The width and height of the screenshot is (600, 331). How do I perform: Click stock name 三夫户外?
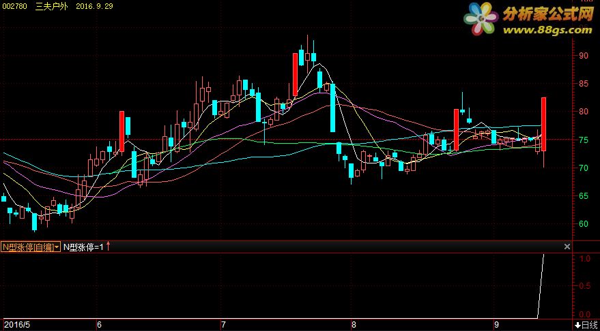(x=51, y=6)
